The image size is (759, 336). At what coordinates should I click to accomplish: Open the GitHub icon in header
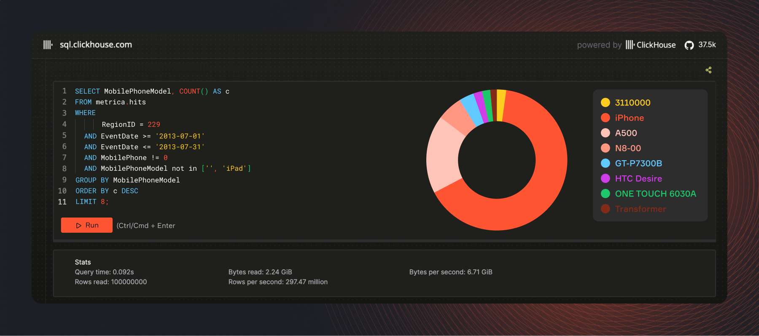pyautogui.click(x=689, y=45)
